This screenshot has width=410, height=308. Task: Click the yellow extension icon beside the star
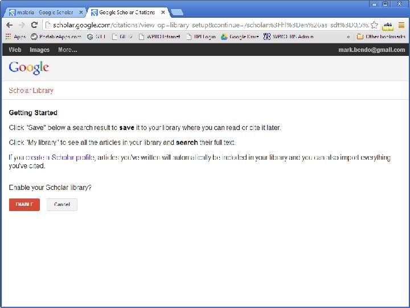point(388,26)
